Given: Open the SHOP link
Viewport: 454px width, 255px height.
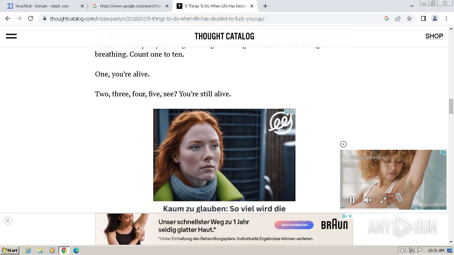Looking at the screenshot, I should tap(434, 36).
